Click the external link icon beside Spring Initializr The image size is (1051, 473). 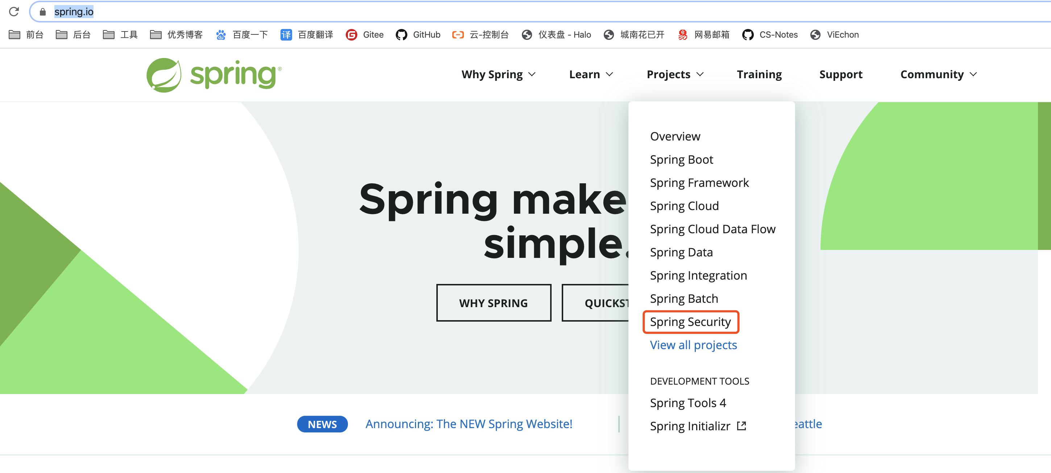click(741, 426)
